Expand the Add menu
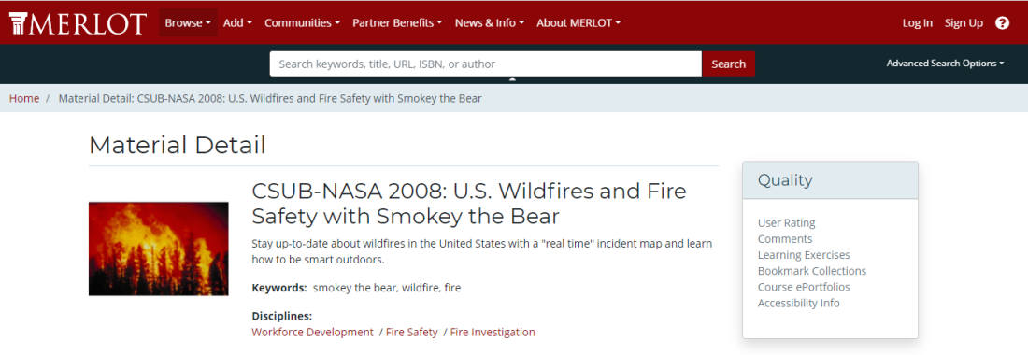Screen dimensions: 1028x355 point(238,23)
